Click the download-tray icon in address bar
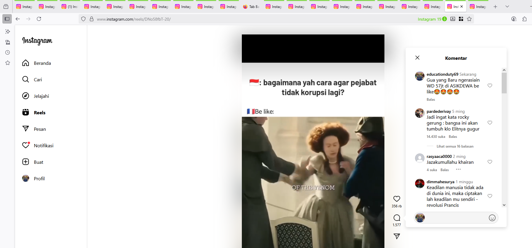 point(453,19)
